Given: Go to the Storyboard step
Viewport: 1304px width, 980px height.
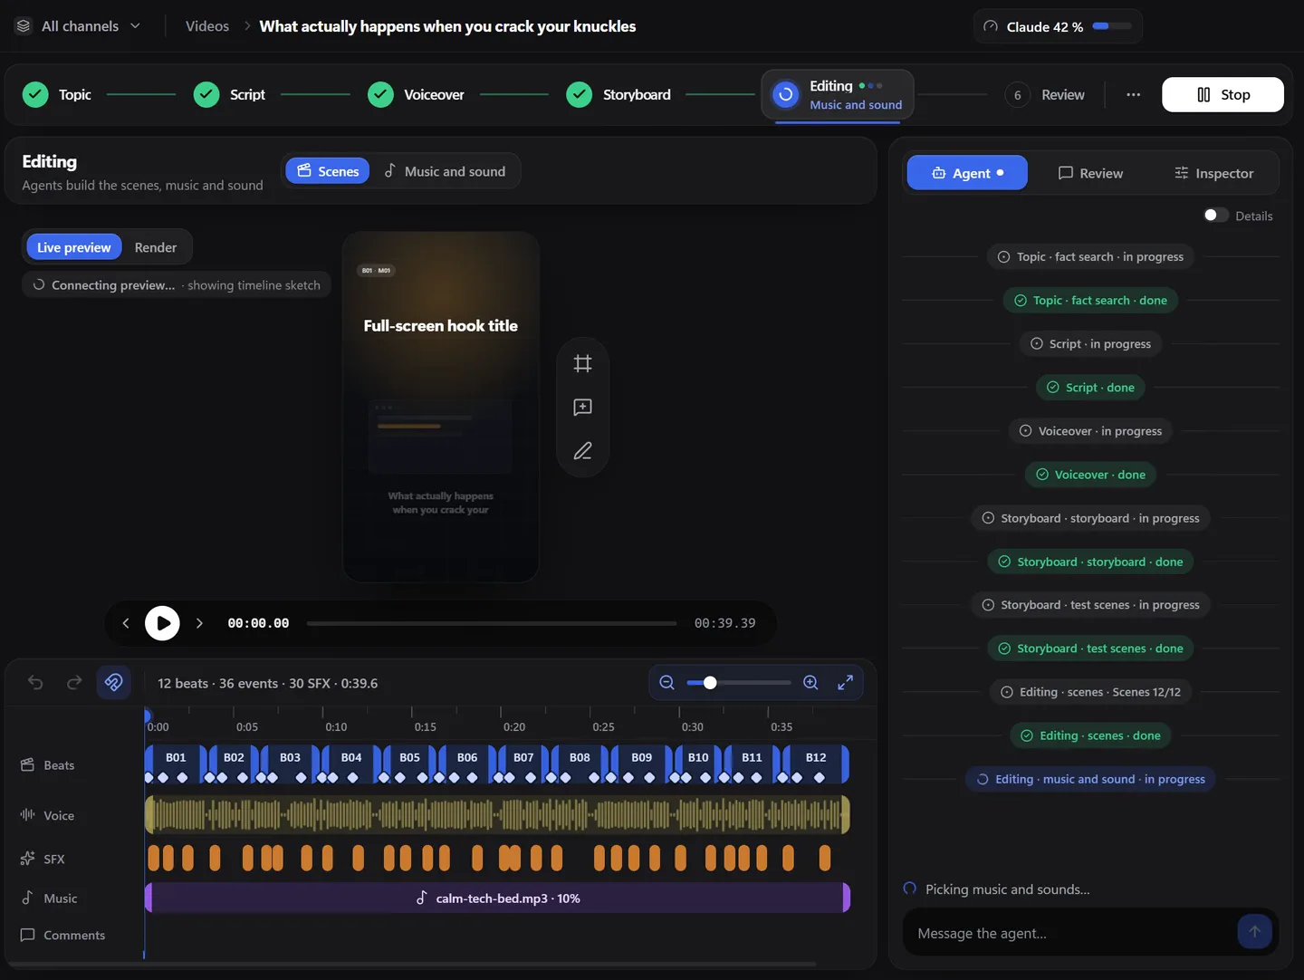Looking at the screenshot, I should click(618, 95).
